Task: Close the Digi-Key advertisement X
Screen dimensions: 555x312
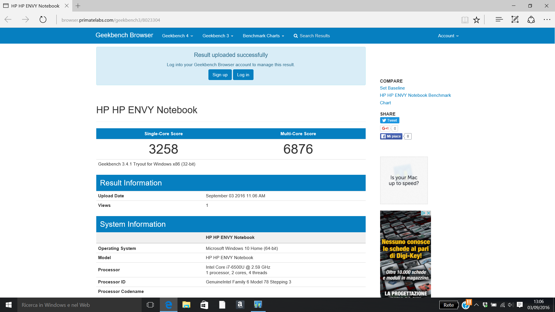Action: (429, 213)
